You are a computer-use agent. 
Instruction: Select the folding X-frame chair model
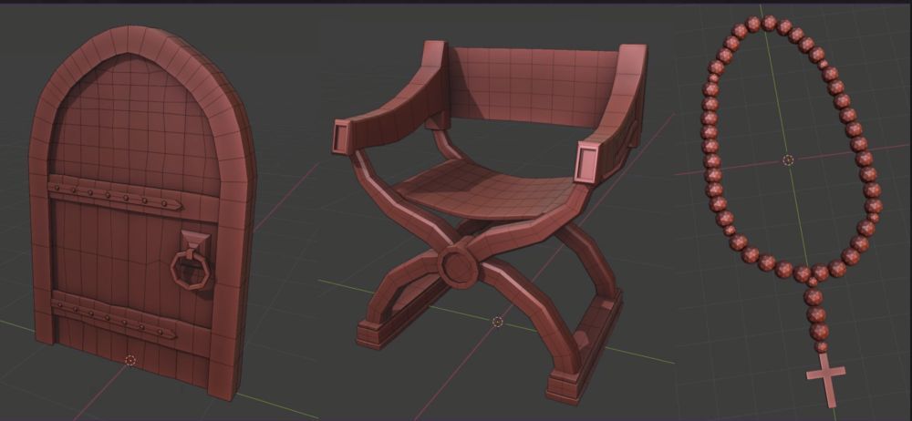(x=490, y=221)
